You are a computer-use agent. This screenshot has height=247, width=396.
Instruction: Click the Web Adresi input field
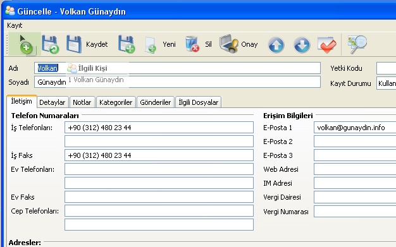[355, 169]
